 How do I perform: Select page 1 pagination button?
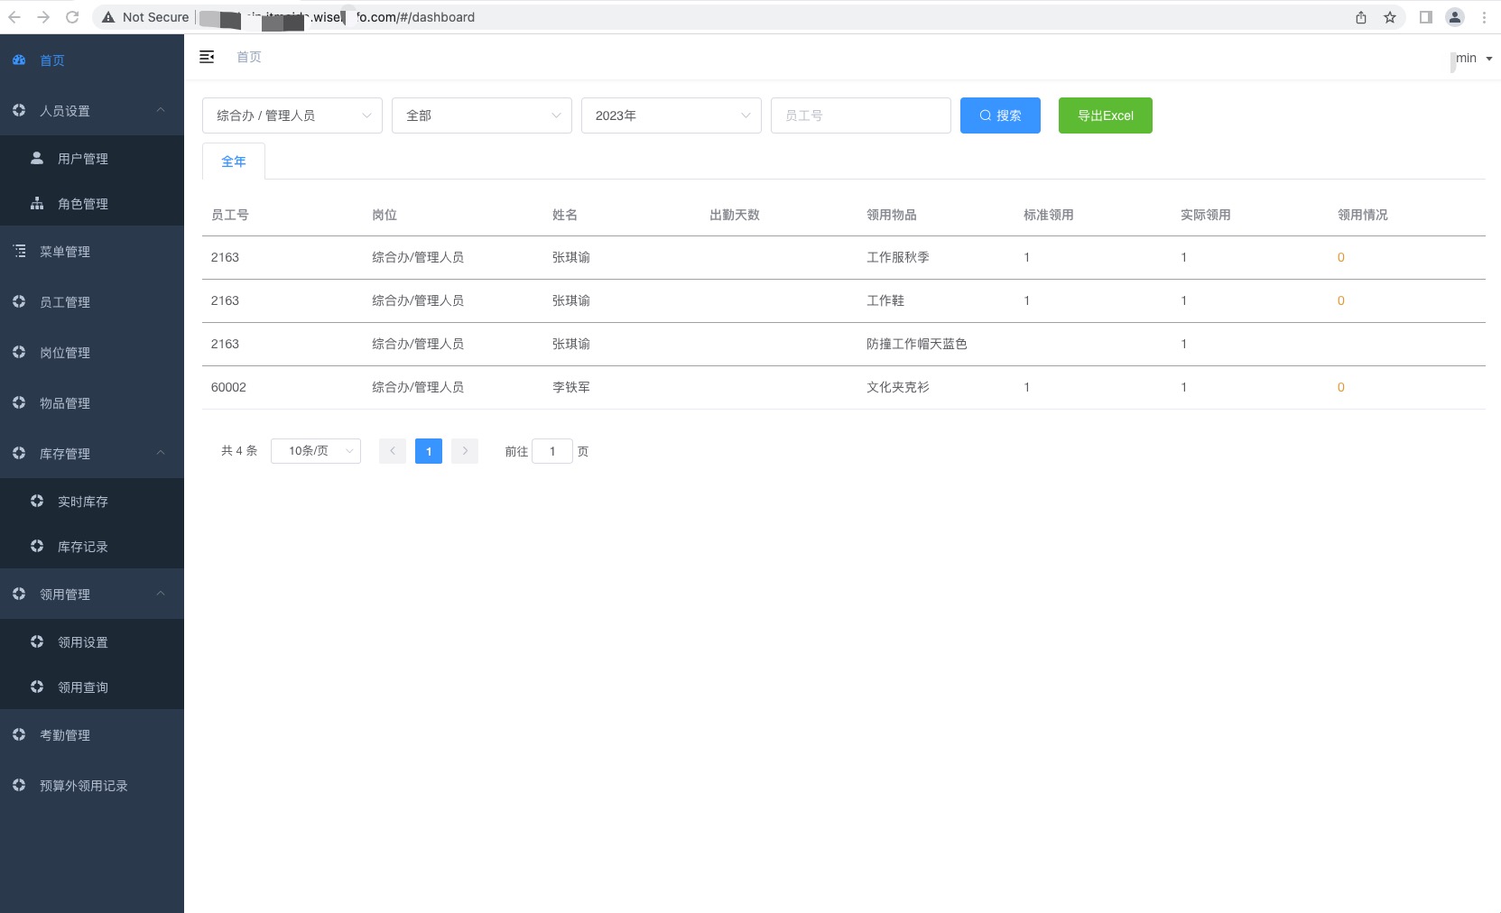pyautogui.click(x=429, y=451)
